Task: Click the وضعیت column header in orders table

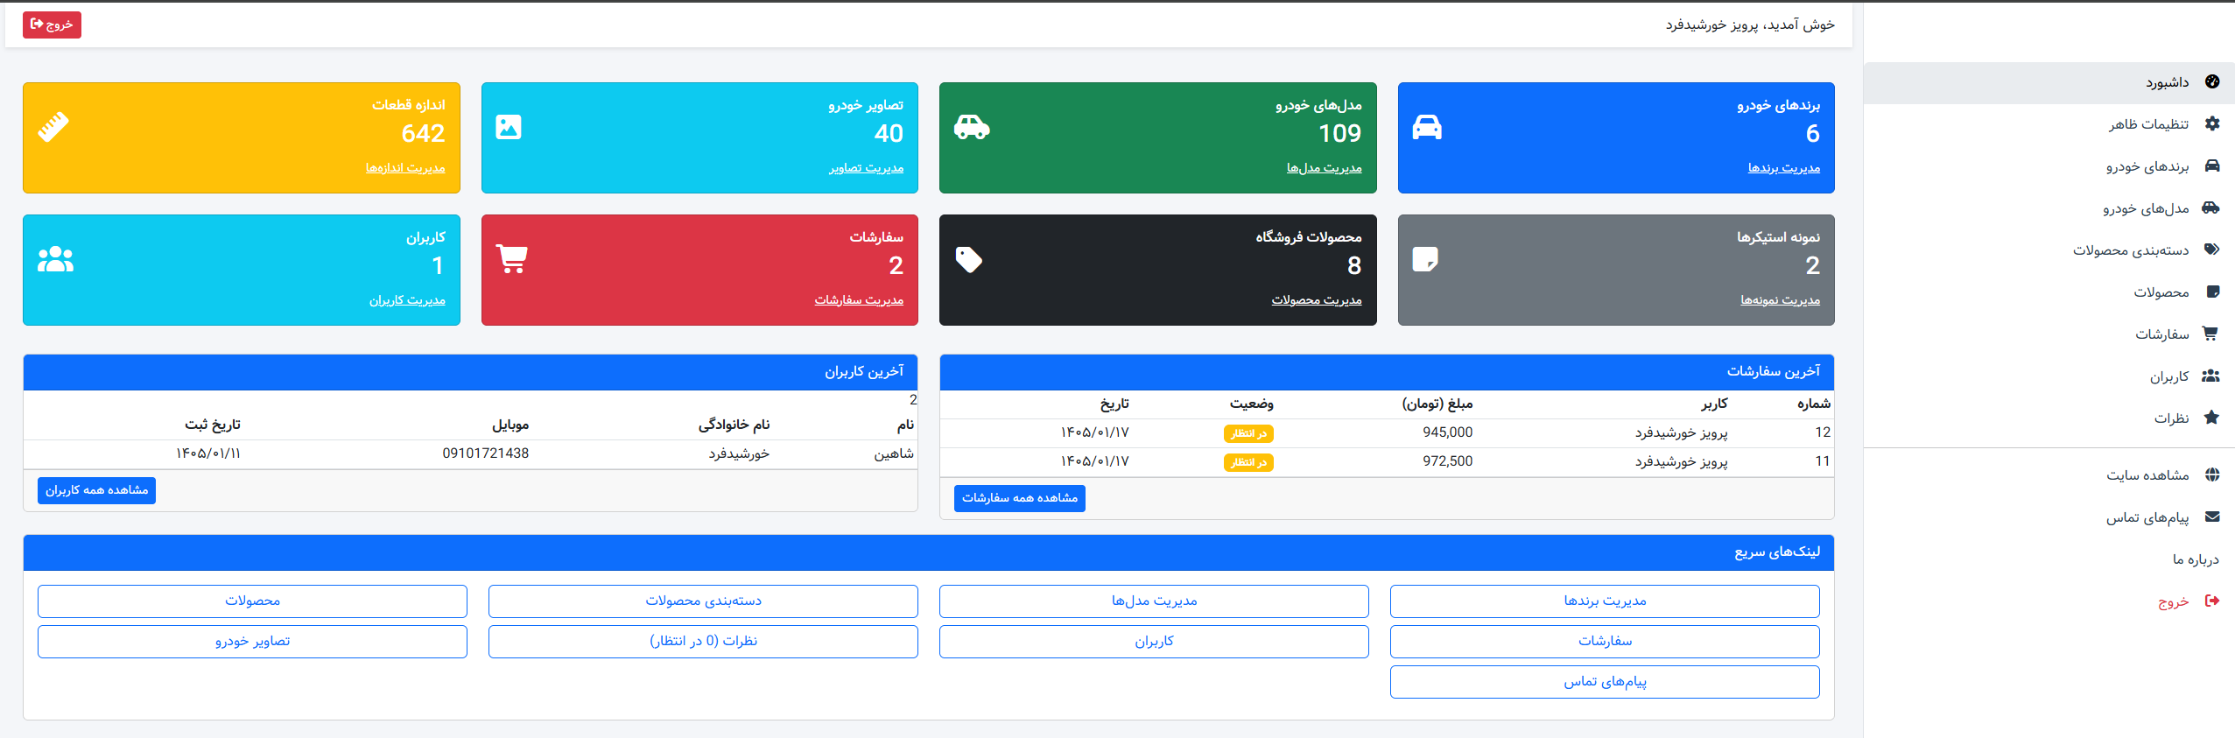Action: tap(1252, 404)
